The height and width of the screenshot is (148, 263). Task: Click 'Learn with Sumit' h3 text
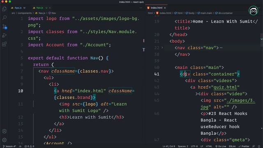click(x=90, y=117)
